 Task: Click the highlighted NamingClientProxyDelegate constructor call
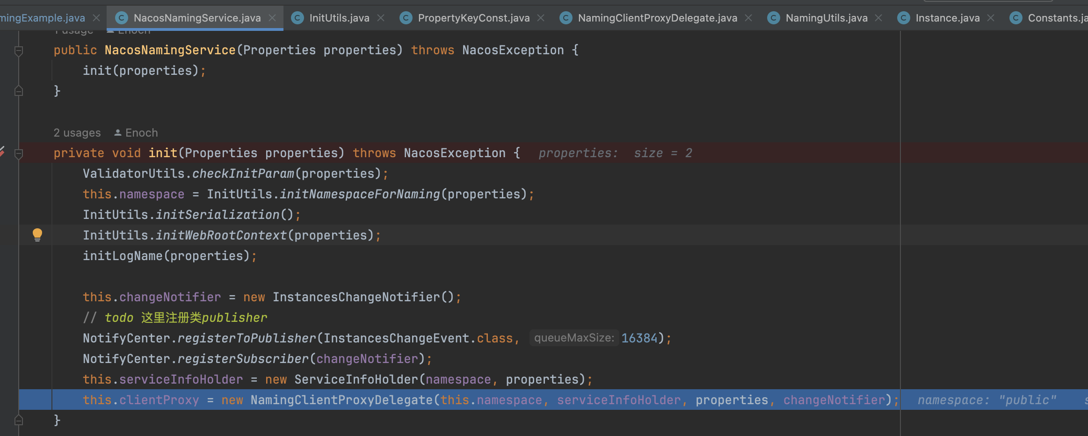point(342,400)
